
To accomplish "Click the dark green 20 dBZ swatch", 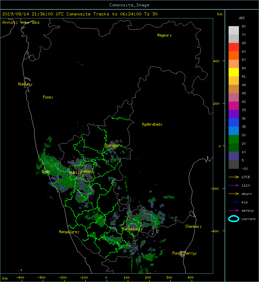I will [x=234, y=147].
